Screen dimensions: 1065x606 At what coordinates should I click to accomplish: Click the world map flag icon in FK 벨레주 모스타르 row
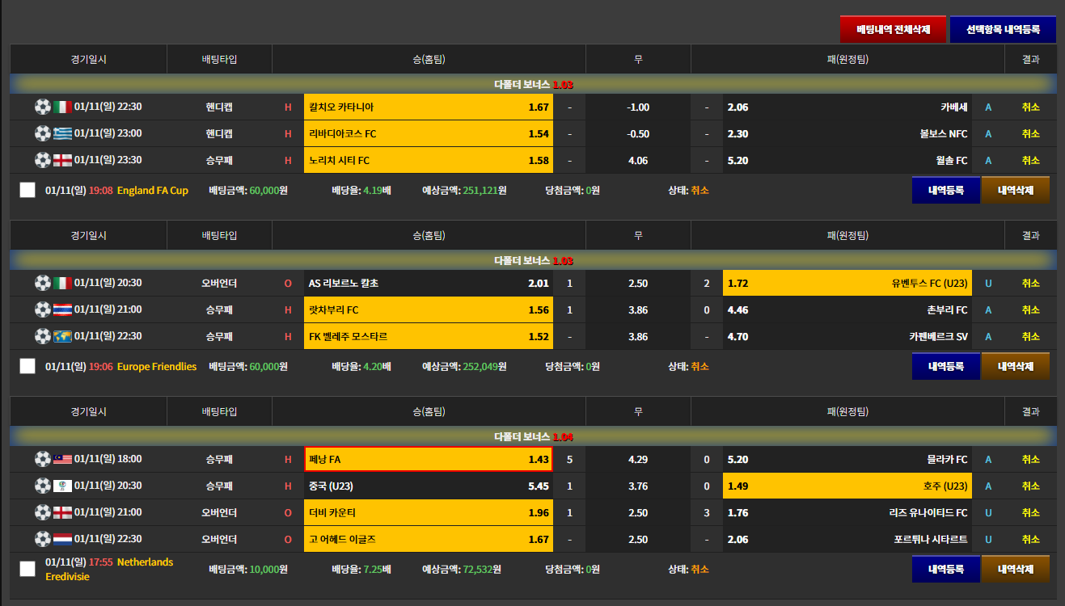point(63,337)
